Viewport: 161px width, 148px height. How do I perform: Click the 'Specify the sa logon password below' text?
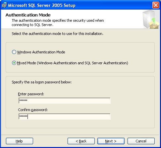[x=42, y=82]
